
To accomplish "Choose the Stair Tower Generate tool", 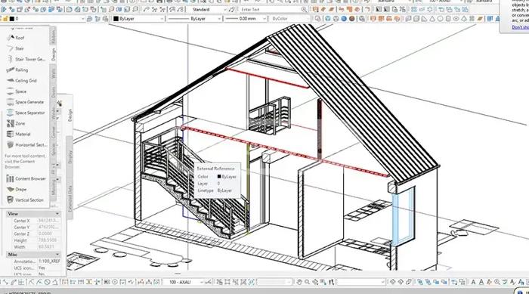I will click(26, 60).
